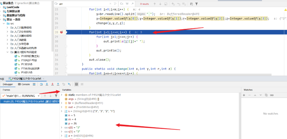The image size is (287, 139).
Task: Open file P1563玩具谜题
Action: pyautogui.click(x=30, y=69)
